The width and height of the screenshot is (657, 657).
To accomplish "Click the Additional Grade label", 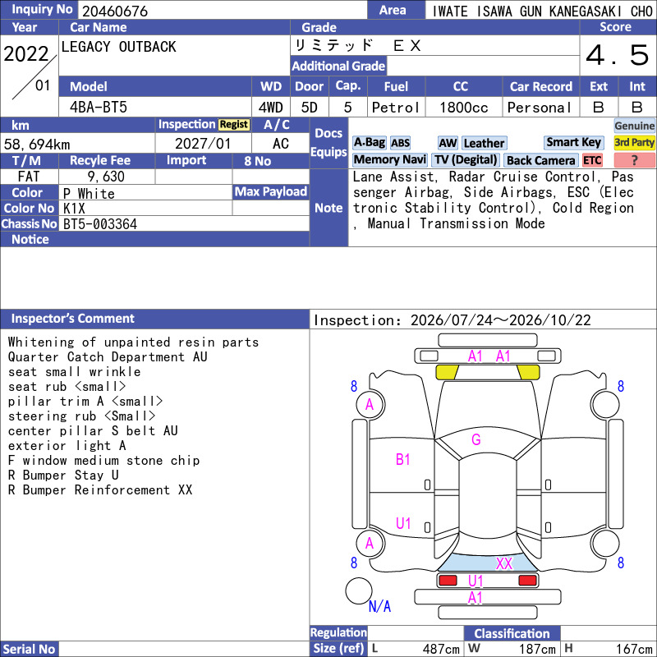I will pyautogui.click(x=338, y=66).
